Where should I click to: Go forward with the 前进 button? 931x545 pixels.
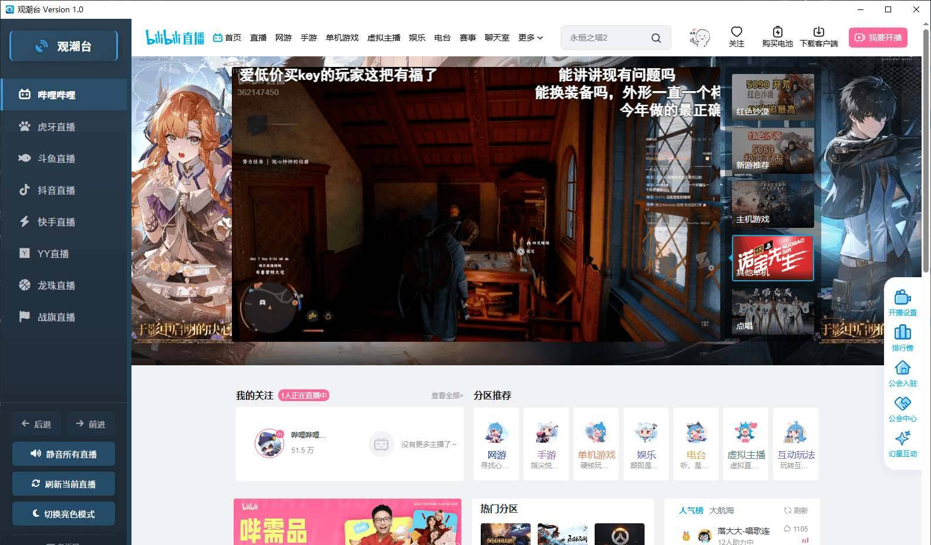90,424
